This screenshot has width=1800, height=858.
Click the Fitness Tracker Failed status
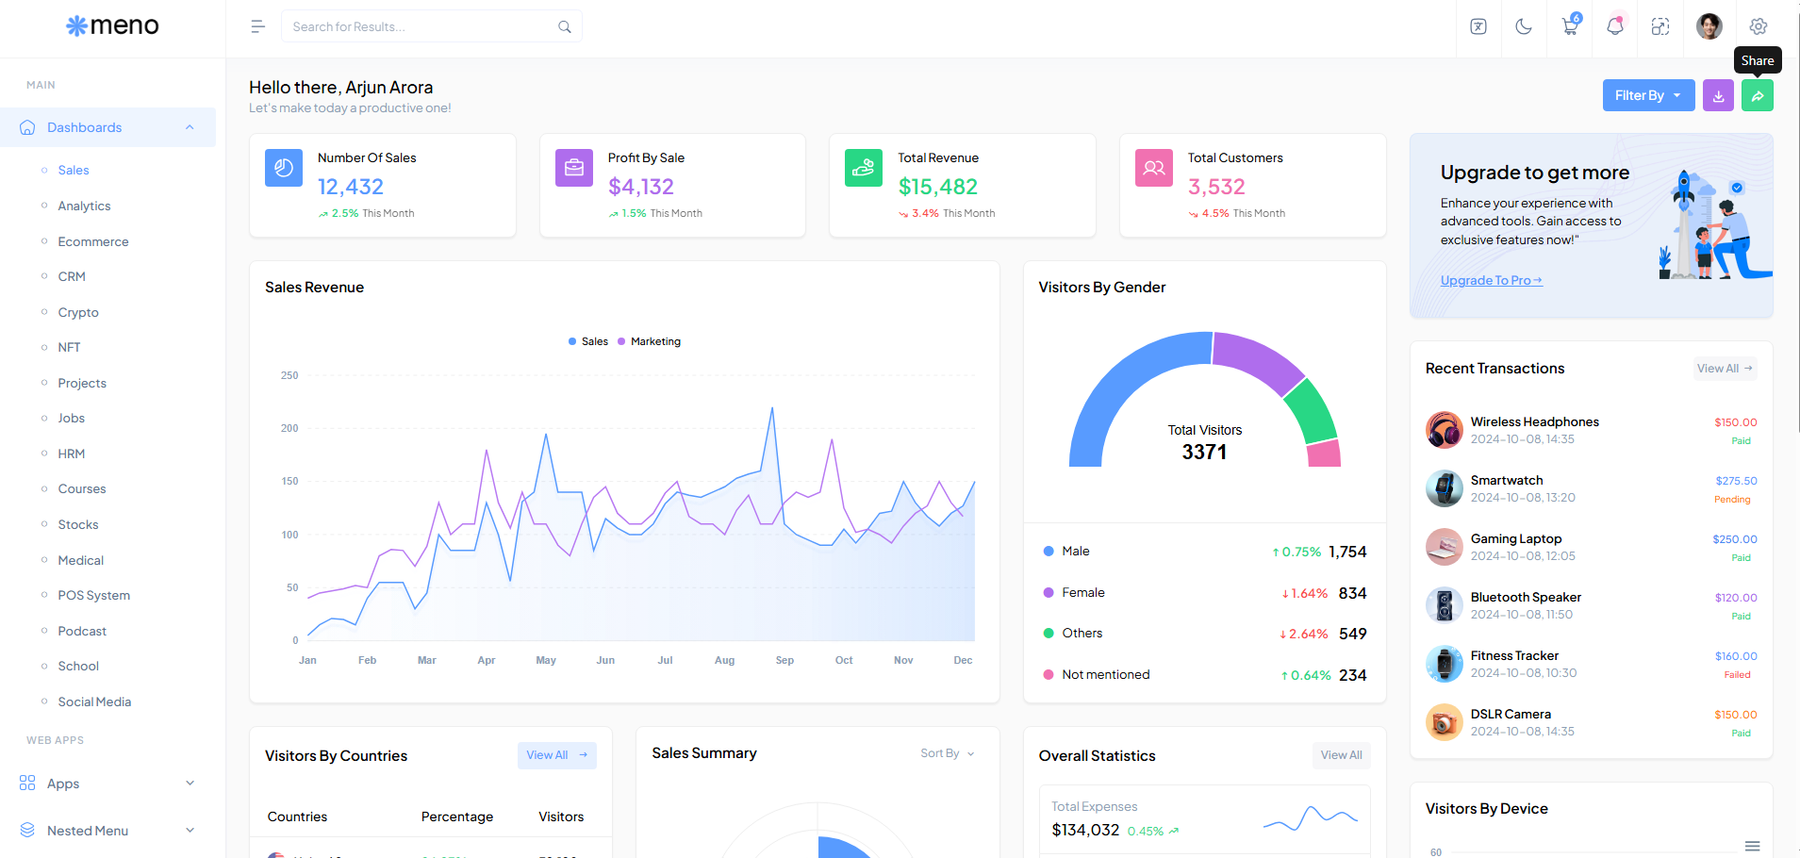pyautogui.click(x=1737, y=675)
